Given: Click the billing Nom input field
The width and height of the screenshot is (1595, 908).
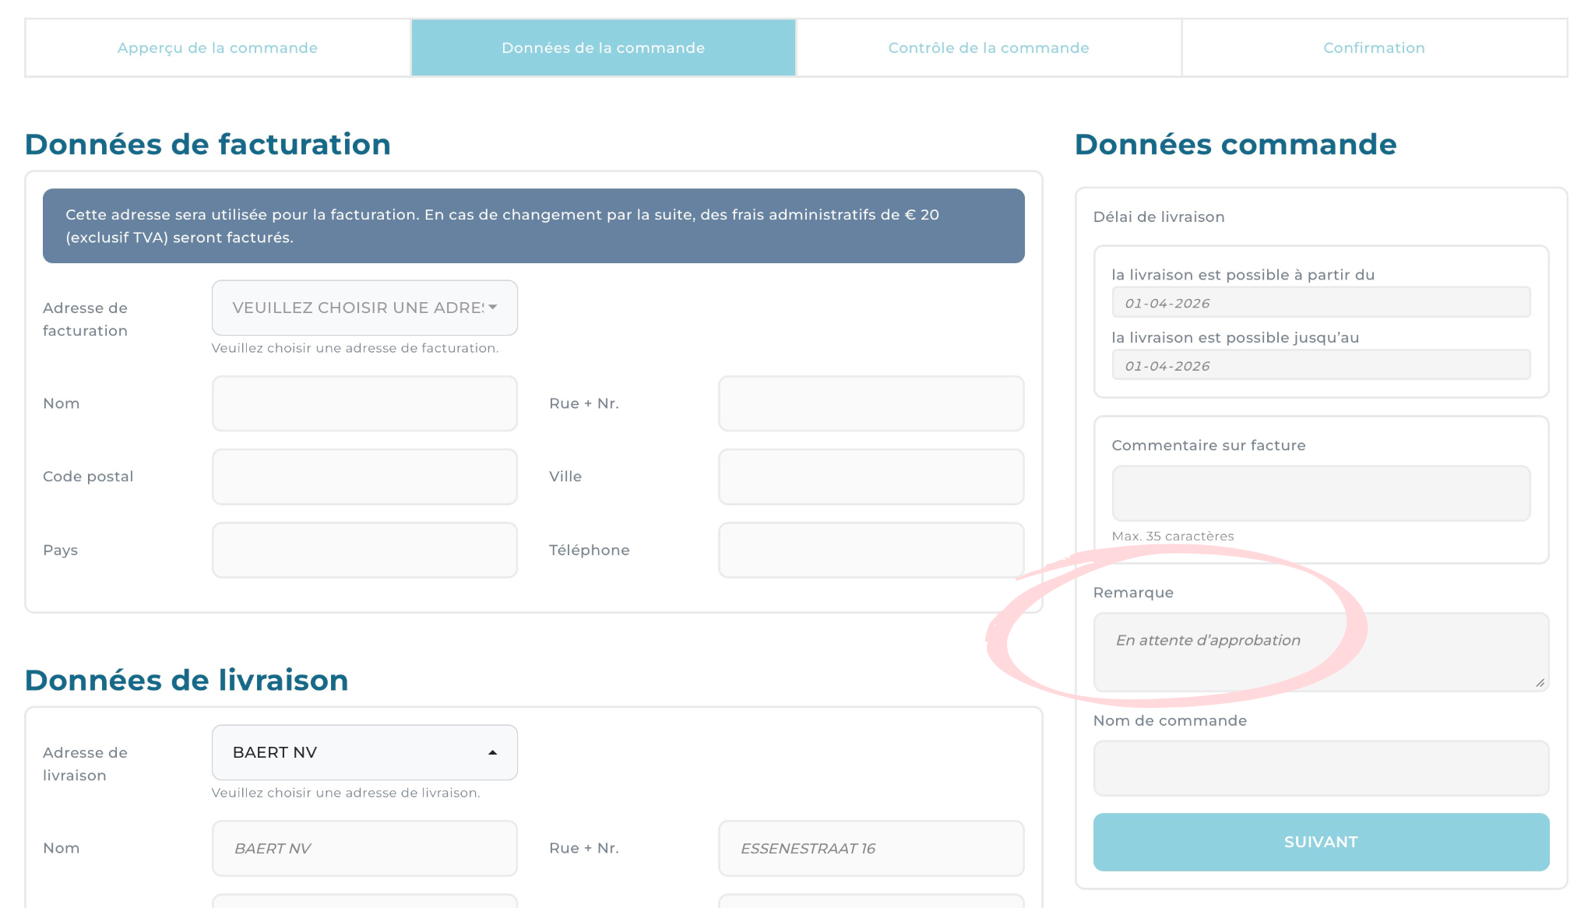Looking at the screenshot, I should [364, 403].
